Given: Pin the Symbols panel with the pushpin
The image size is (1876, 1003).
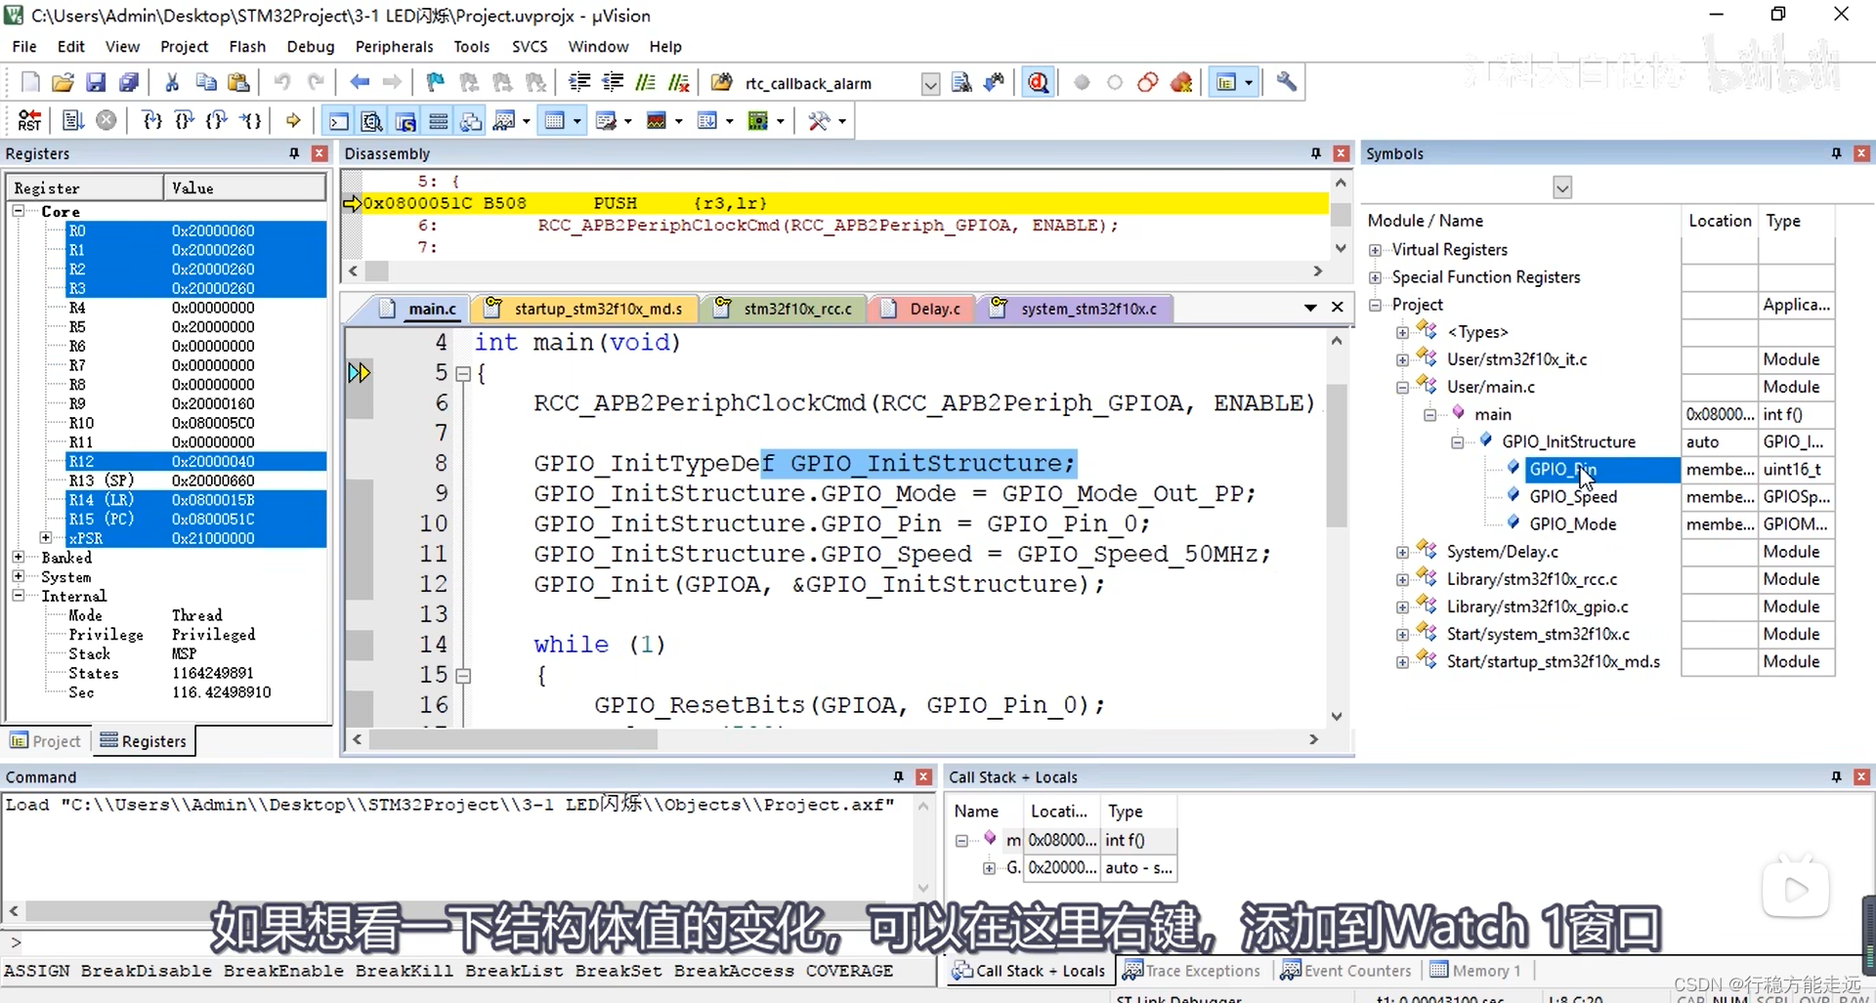Looking at the screenshot, I should 1836,153.
